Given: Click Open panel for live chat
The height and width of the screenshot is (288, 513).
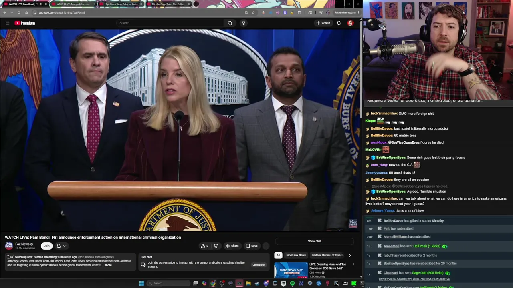Looking at the screenshot, I should [x=259, y=265].
